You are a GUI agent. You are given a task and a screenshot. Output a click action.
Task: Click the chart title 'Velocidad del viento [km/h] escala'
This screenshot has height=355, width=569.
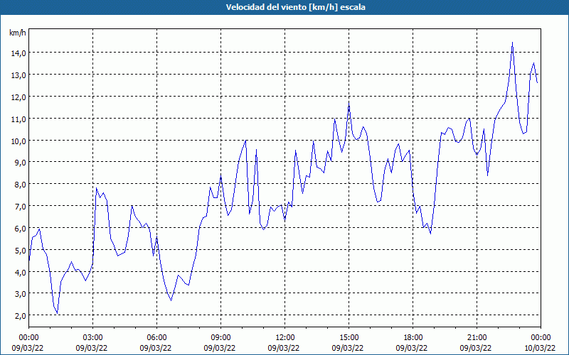pyautogui.click(x=295, y=7)
